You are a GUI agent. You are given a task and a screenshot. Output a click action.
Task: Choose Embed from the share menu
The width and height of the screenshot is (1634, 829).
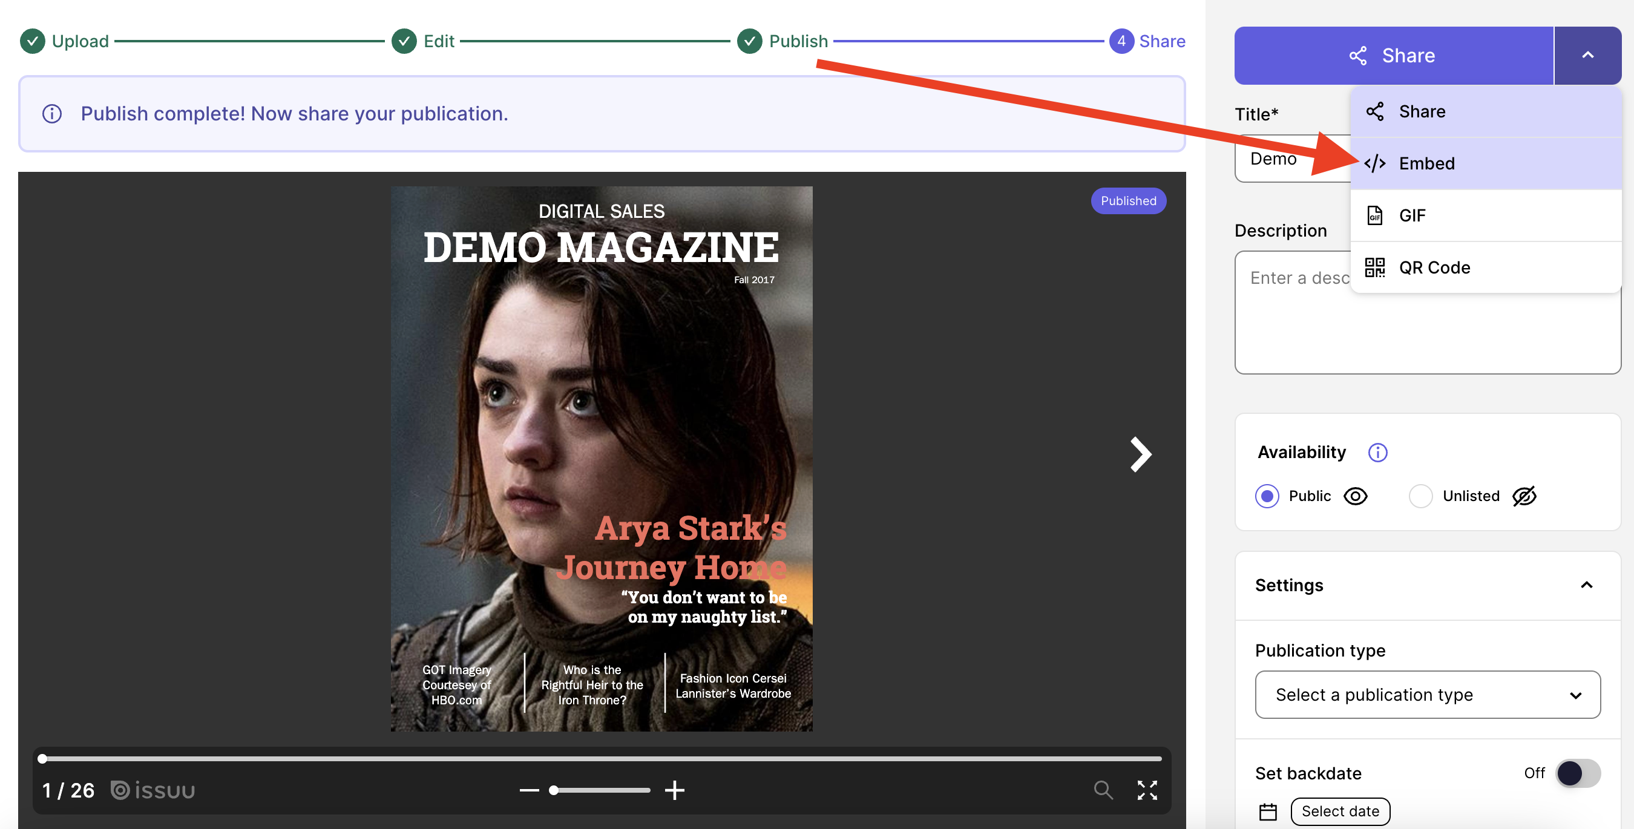tap(1427, 163)
